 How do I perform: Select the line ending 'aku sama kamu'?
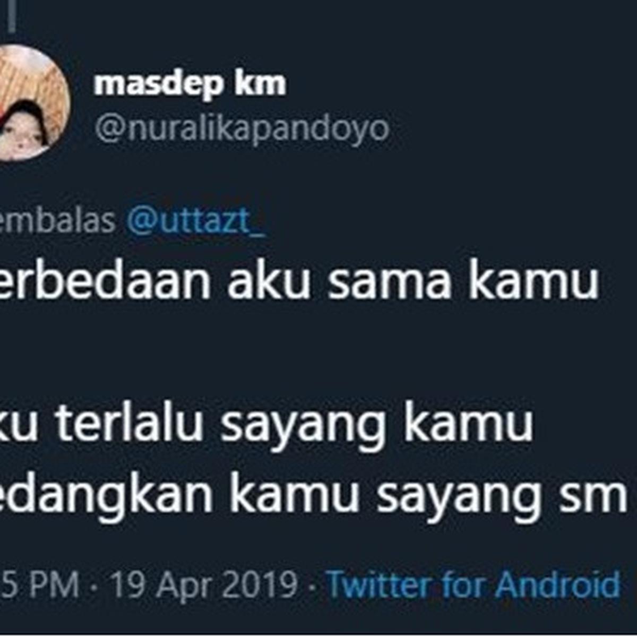pos(299,281)
